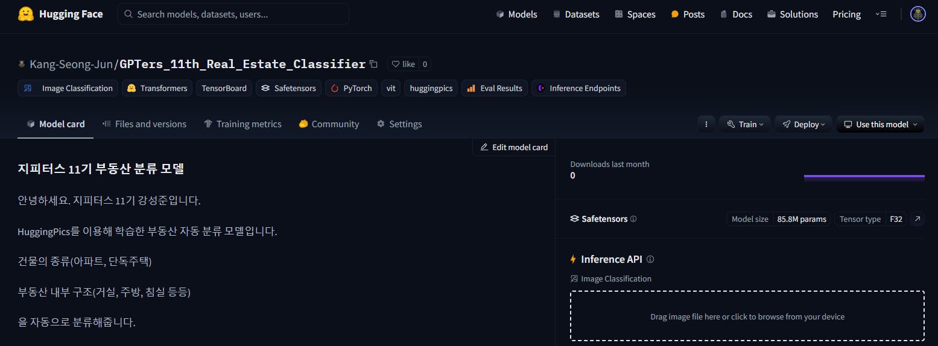
Task: Click the drag image file upload area
Action: click(747, 316)
